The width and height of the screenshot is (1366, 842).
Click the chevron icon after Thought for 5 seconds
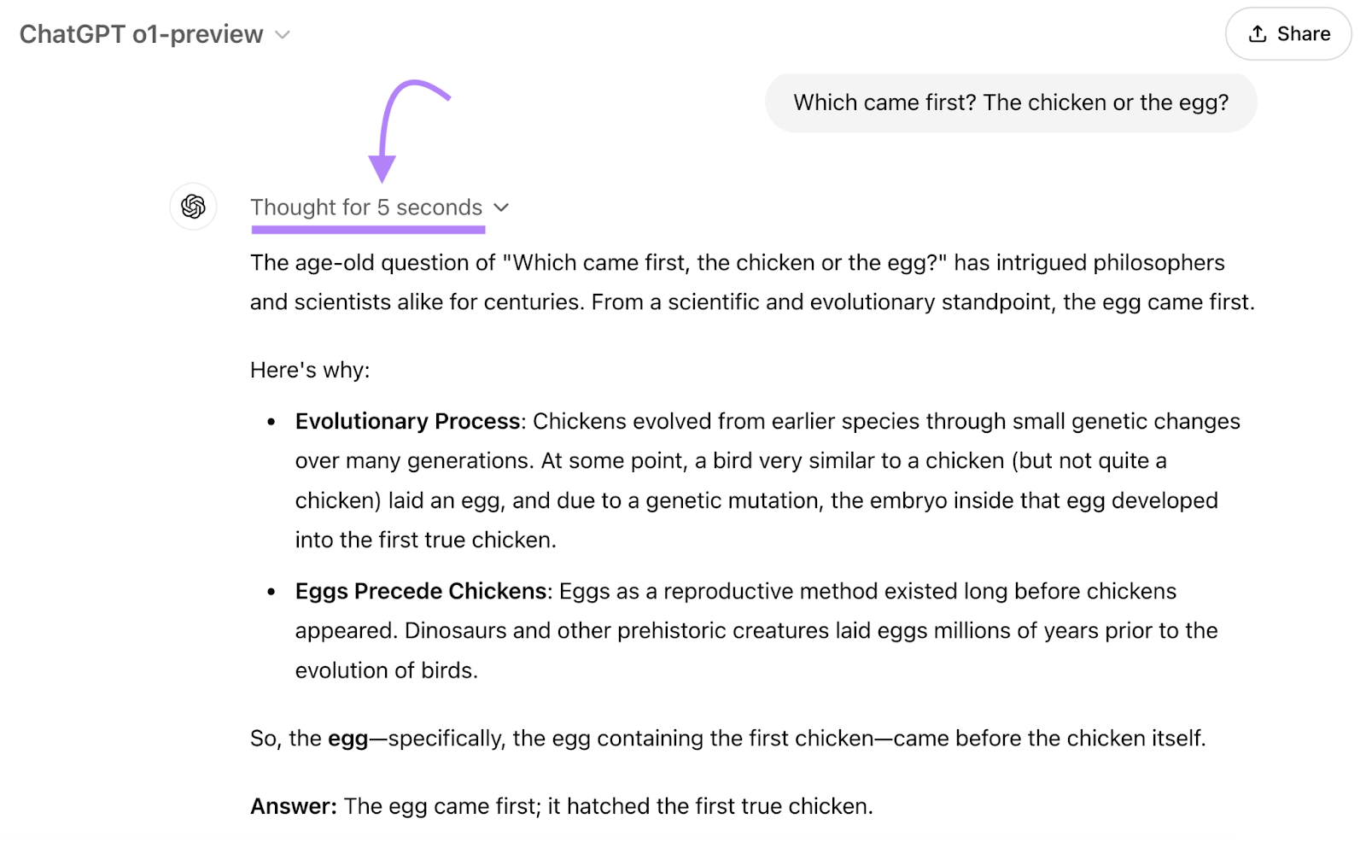[502, 208]
